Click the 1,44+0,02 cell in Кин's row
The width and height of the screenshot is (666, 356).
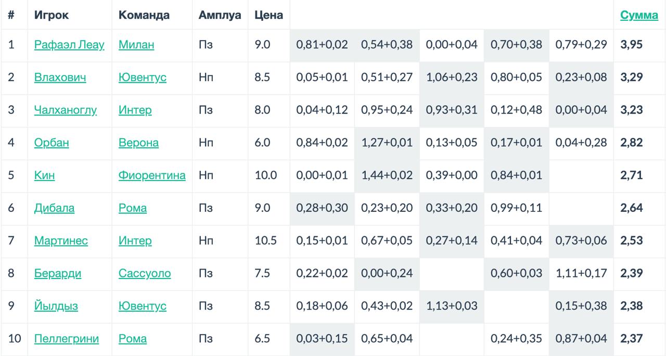(x=387, y=175)
